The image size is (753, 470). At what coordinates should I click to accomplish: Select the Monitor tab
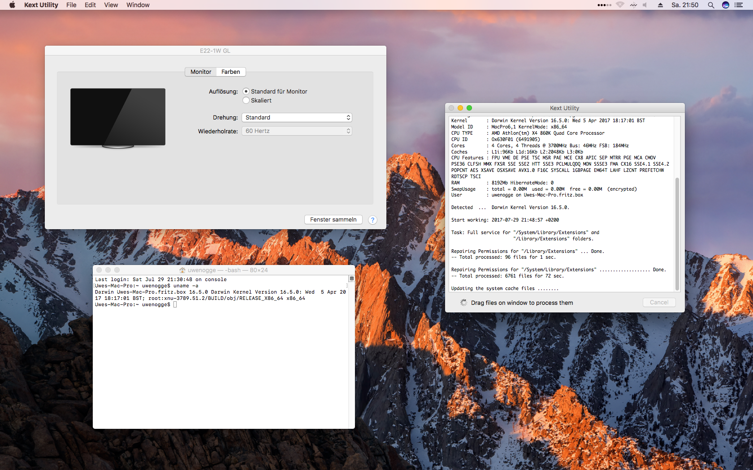tap(200, 72)
